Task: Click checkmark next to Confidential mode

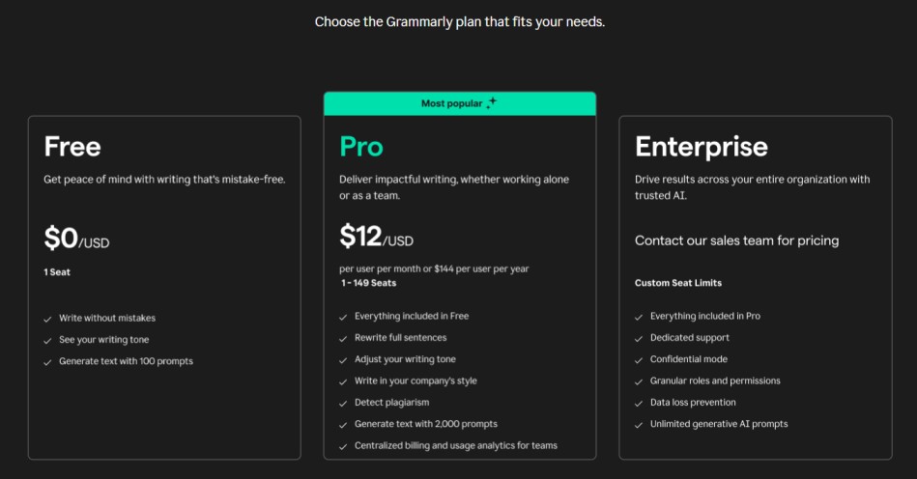Action: (x=639, y=360)
